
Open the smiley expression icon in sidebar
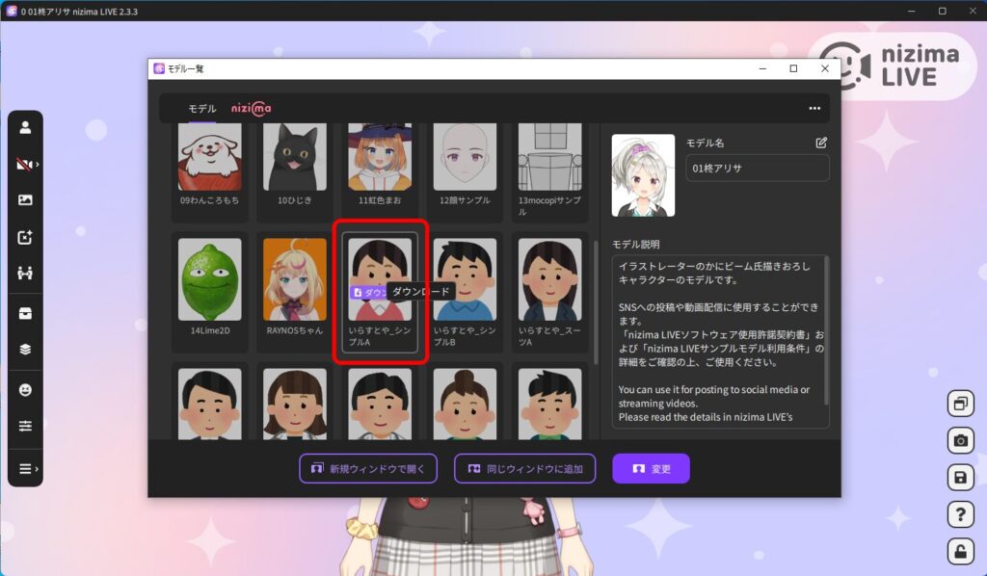coord(25,390)
